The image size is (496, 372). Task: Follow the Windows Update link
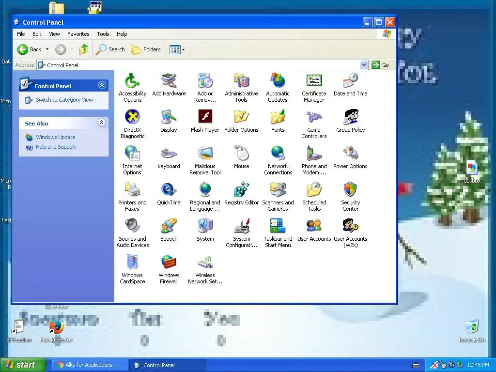click(55, 137)
